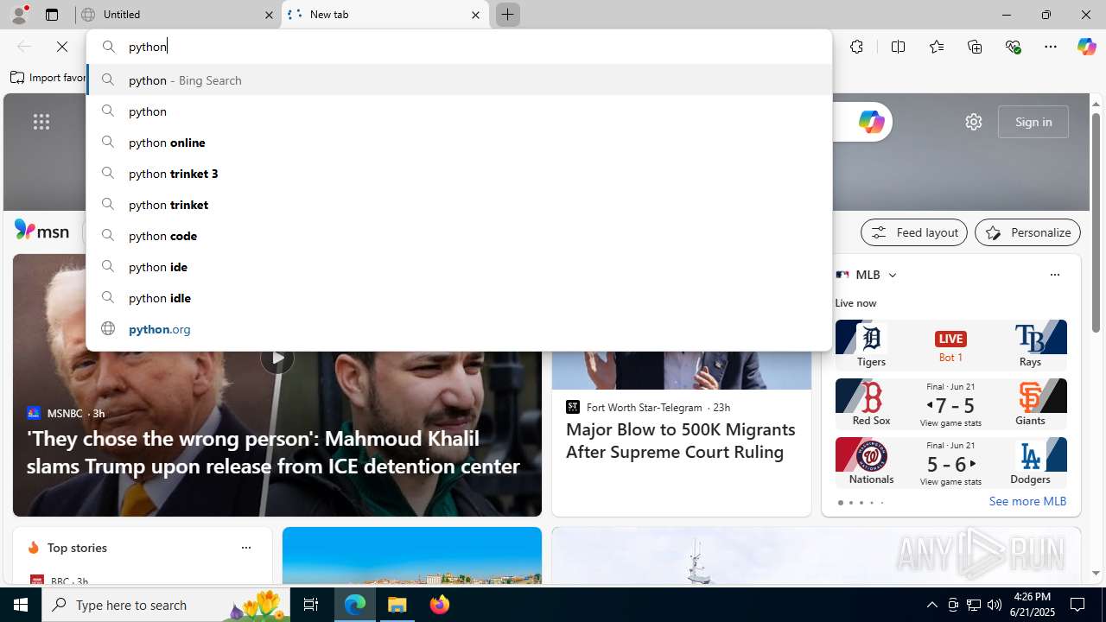Click the taskbar search box
Image resolution: width=1106 pixels, height=622 pixels.
click(166, 605)
